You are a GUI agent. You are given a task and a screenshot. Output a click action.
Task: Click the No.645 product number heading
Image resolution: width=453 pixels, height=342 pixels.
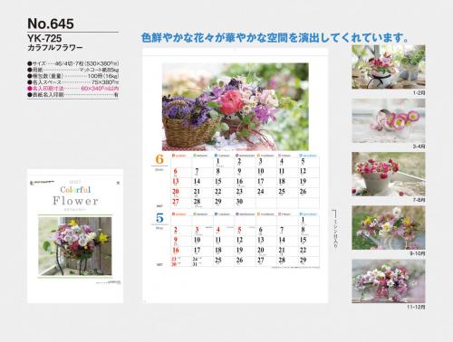pyautogui.click(x=51, y=24)
